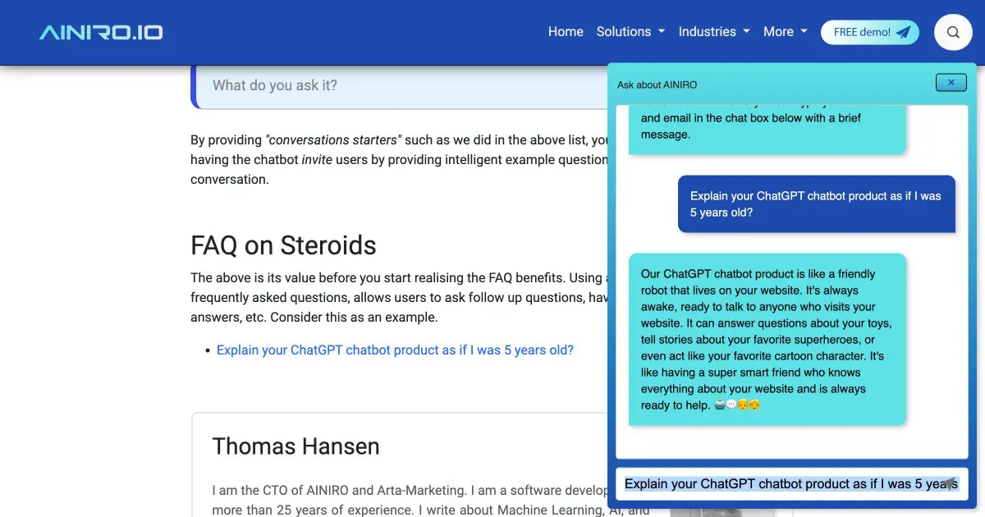Go to the Home menu item
This screenshot has height=517, width=985.
566,32
